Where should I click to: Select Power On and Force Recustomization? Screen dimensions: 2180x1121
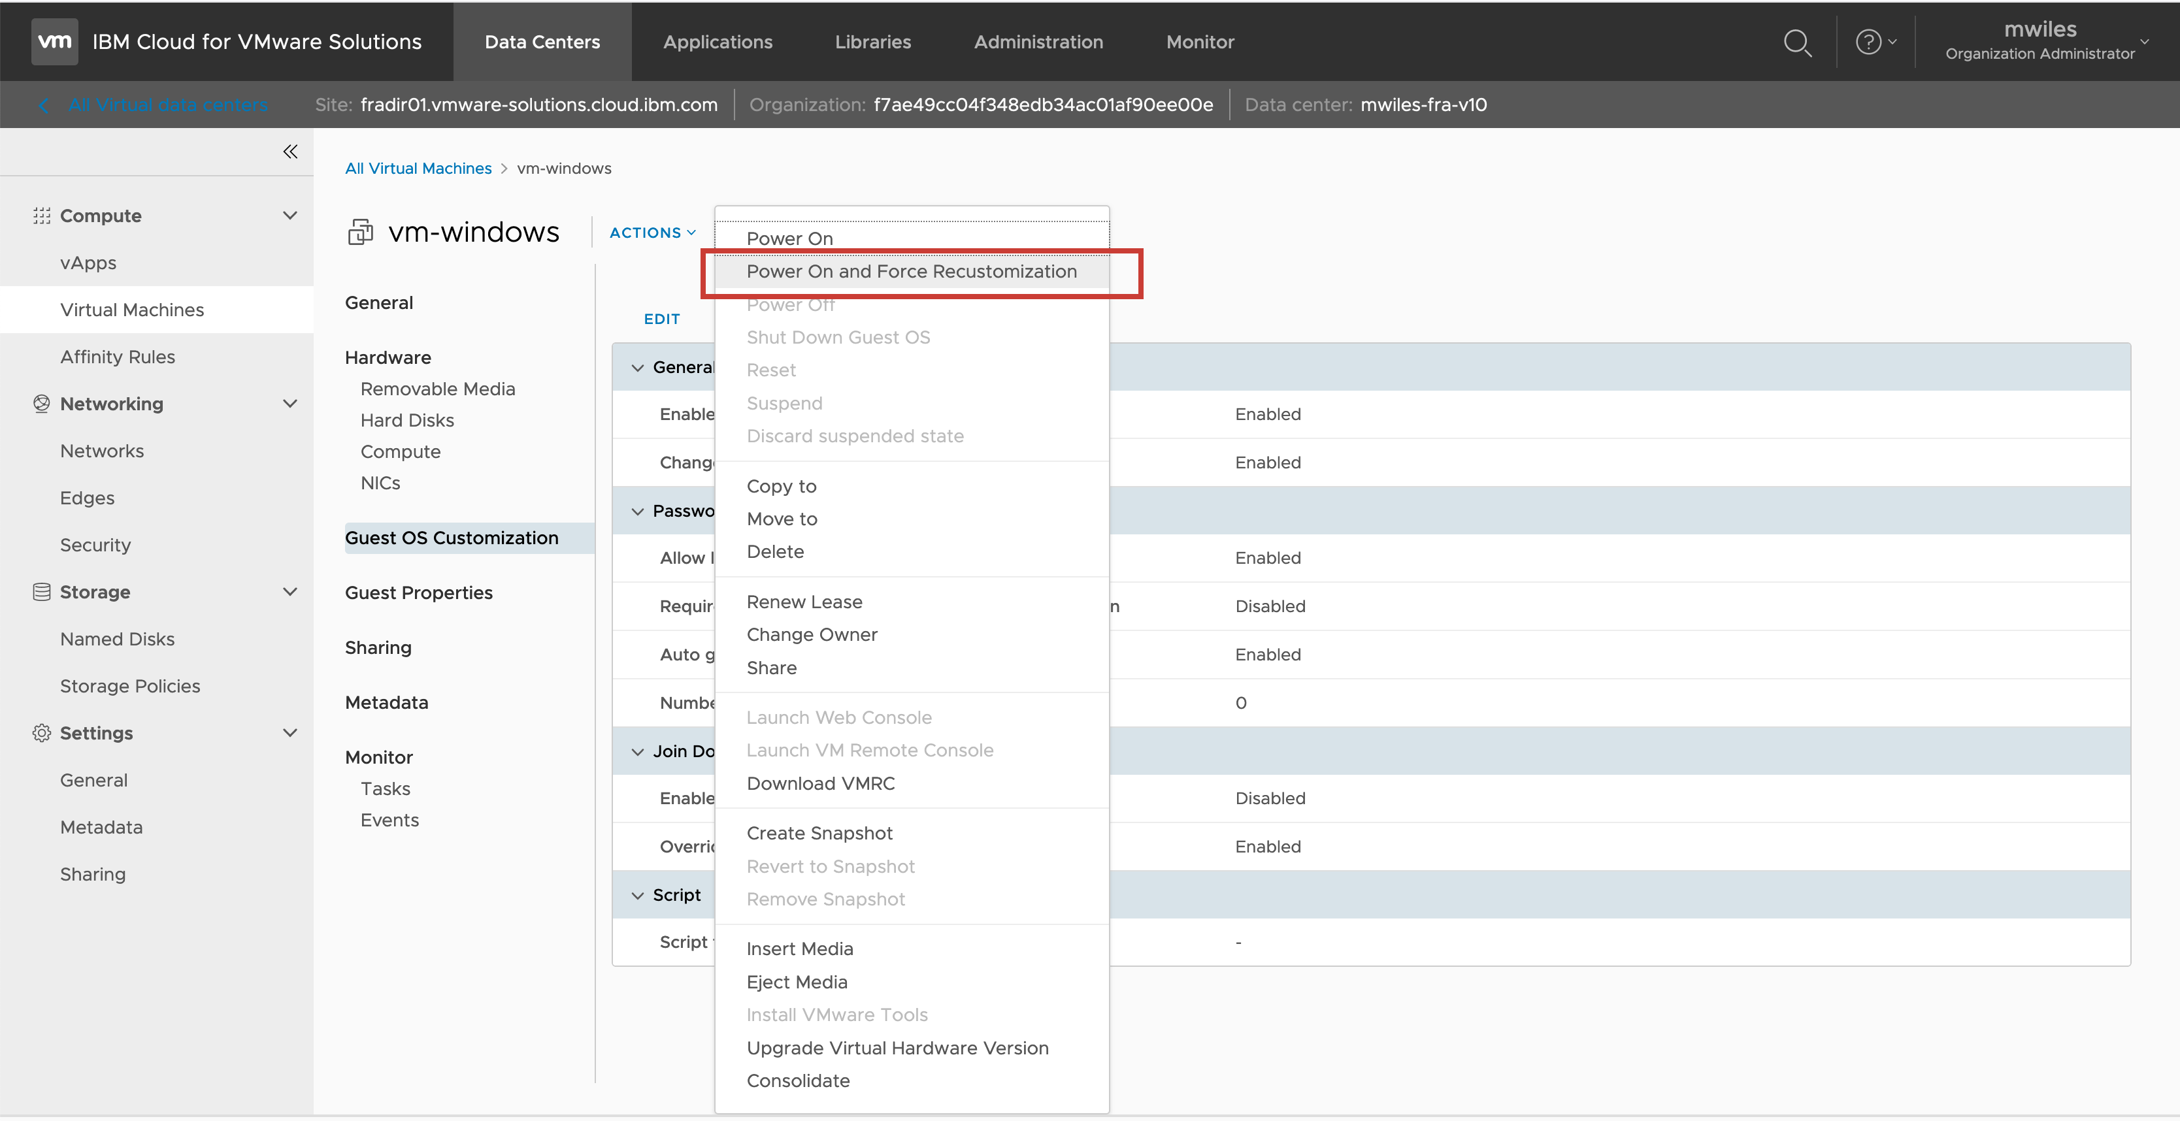(910, 272)
